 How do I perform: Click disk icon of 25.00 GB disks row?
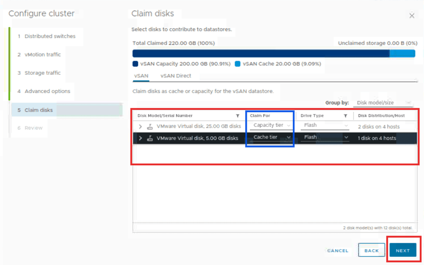150,126
